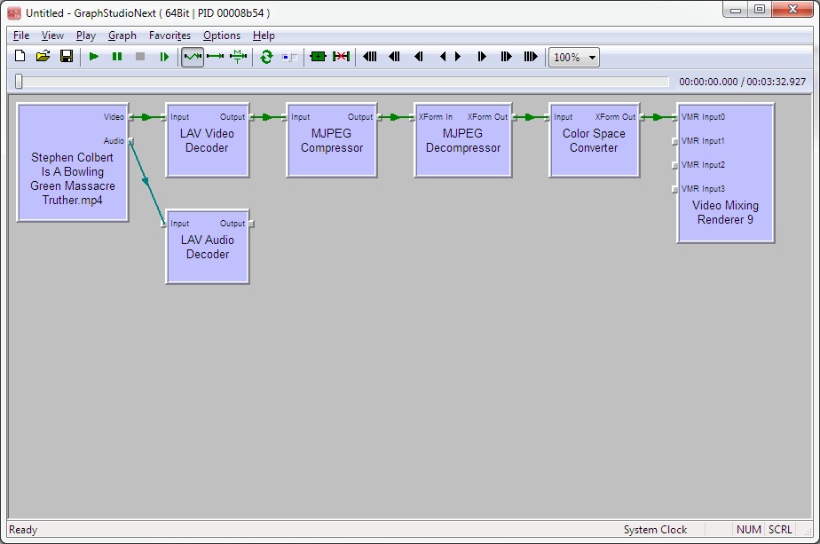Screen dimensions: 820x544
Task: Refresh the filter graph layout
Action: 264,57
